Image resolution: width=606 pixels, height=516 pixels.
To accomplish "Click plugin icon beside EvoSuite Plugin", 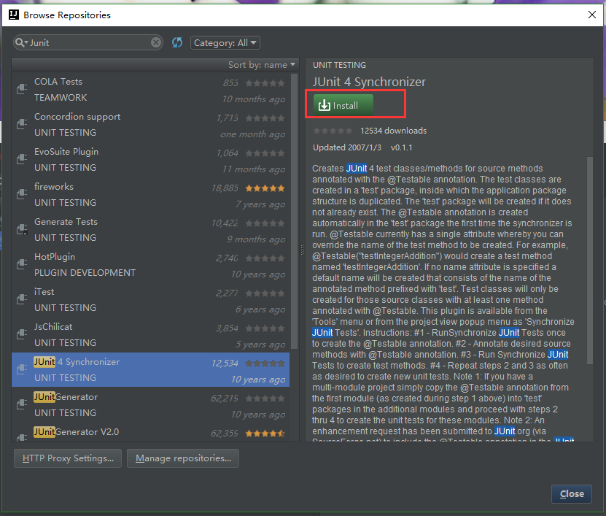I will point(22,159).
